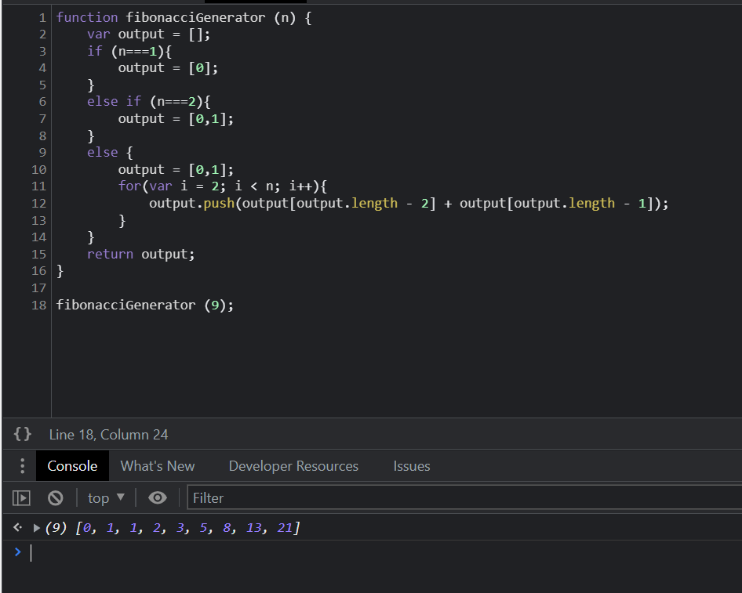Viewport: 742px width, 593px height.
Task: Click the 'else {' statement on line 9
Action: (110, 153)
